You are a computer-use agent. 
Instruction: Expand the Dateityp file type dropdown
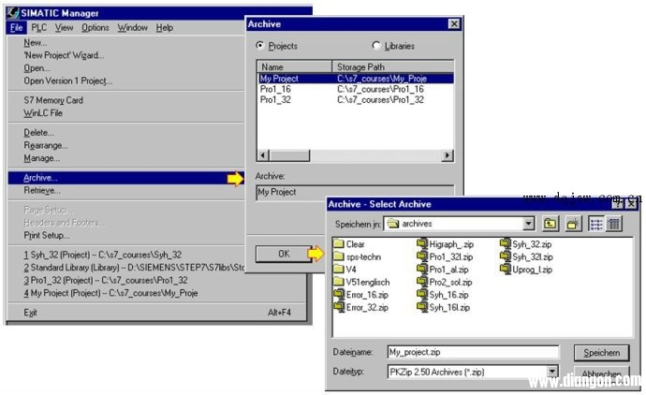[x=554, y=372]
